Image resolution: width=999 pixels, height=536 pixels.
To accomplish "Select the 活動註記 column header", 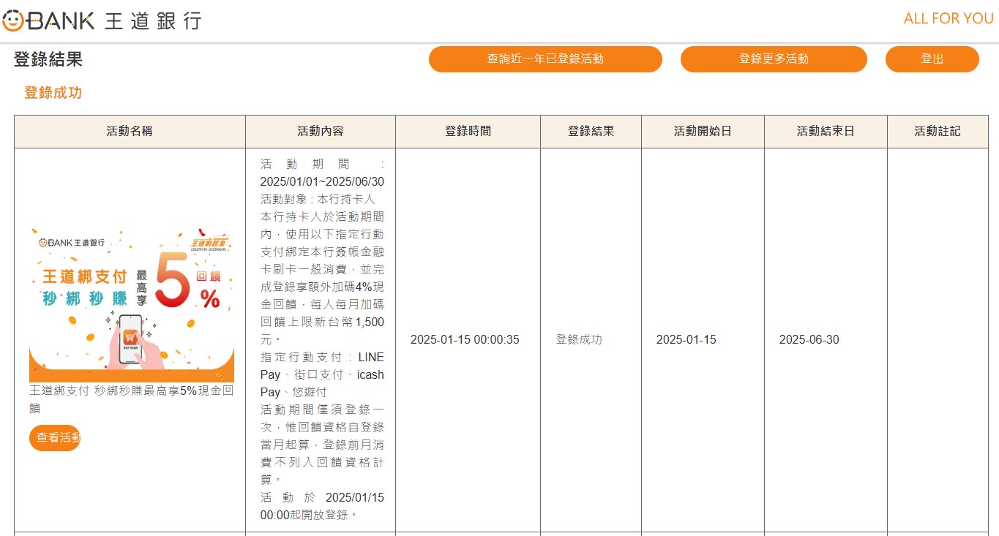I will [x=937, y=132].
